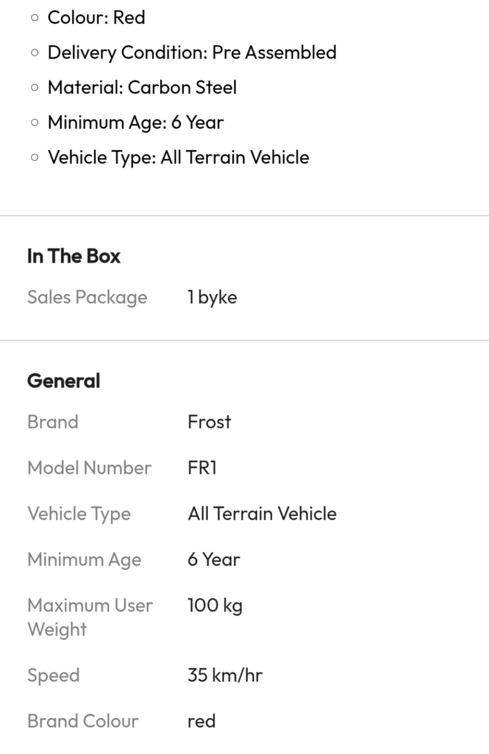
Task: Click the Maximum User Weight label
Action: click(x=90, y=617)
